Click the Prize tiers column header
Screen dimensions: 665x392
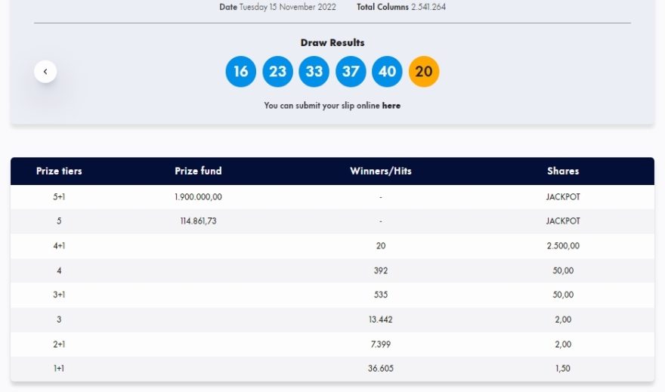click(59, 171)
